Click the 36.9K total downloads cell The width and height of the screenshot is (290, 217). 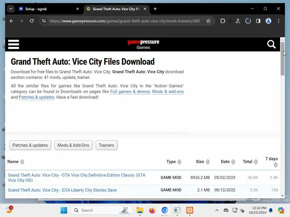tap(253, 177)
